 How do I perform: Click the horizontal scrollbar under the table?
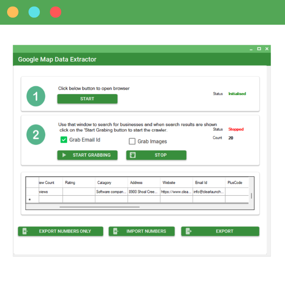tap(99, 207)
